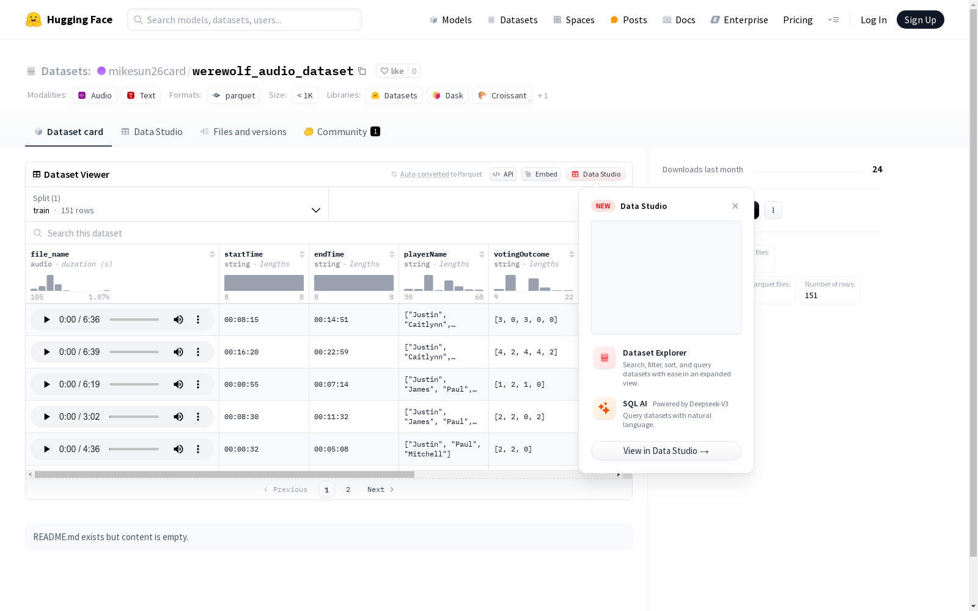Open Files and versions tab
The image size is (978, 611).
243,132
